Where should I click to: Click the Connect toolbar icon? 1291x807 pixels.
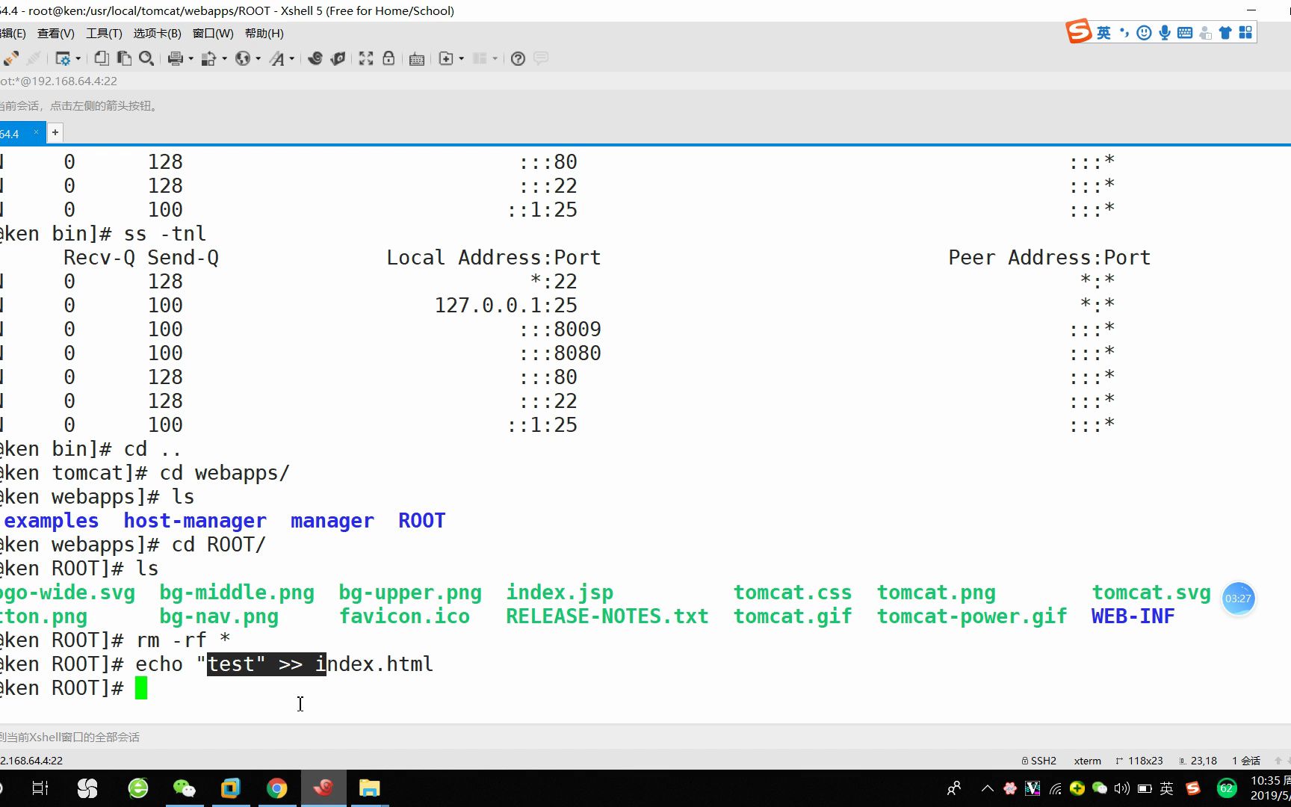(x=11, y=58)
